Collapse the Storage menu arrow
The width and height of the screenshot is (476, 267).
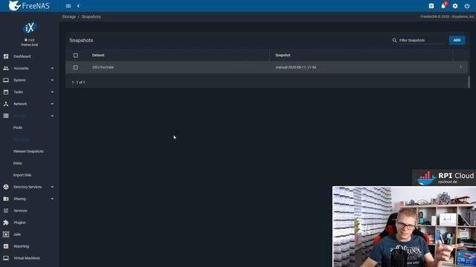[x=52, y=116]
